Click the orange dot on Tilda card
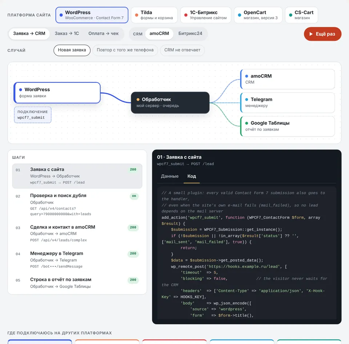The height and width of the screenshot is (344, 349). [x=136, y=15]
